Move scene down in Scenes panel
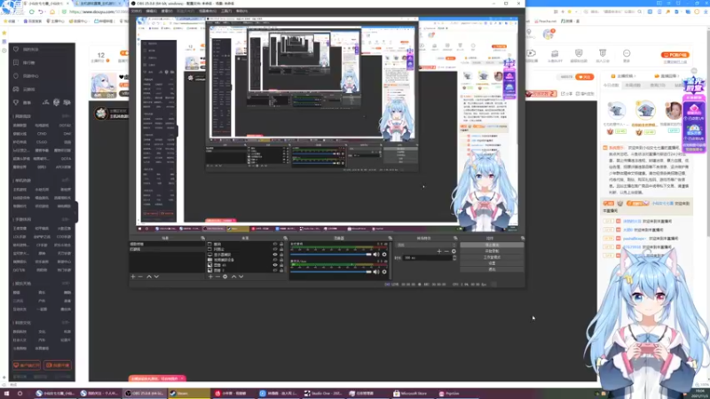 156,277
